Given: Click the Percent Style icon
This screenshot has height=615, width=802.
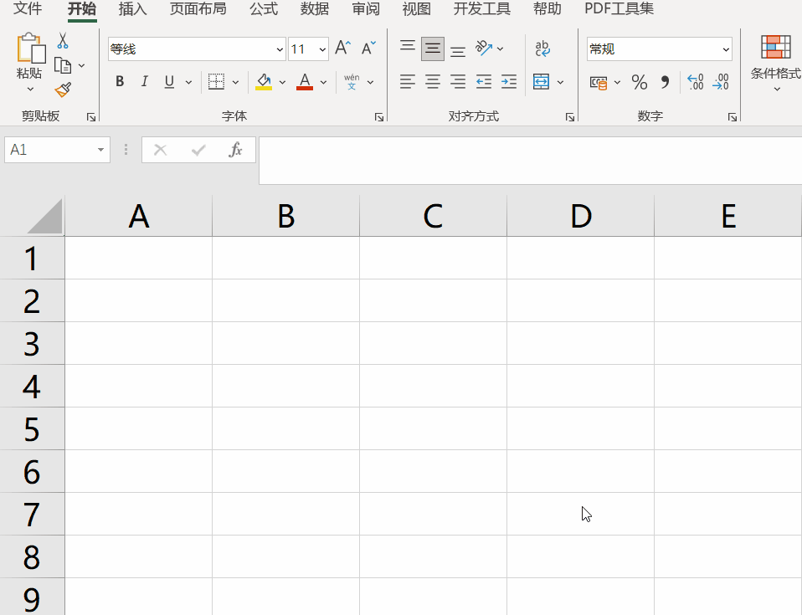Looking at the screenshot, I should (x=639, y=82).
